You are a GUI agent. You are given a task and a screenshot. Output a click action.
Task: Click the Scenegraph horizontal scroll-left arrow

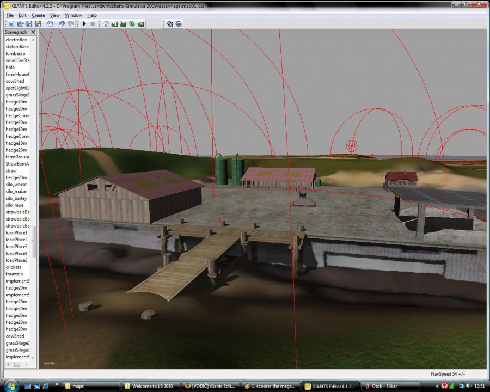(8, 364)
